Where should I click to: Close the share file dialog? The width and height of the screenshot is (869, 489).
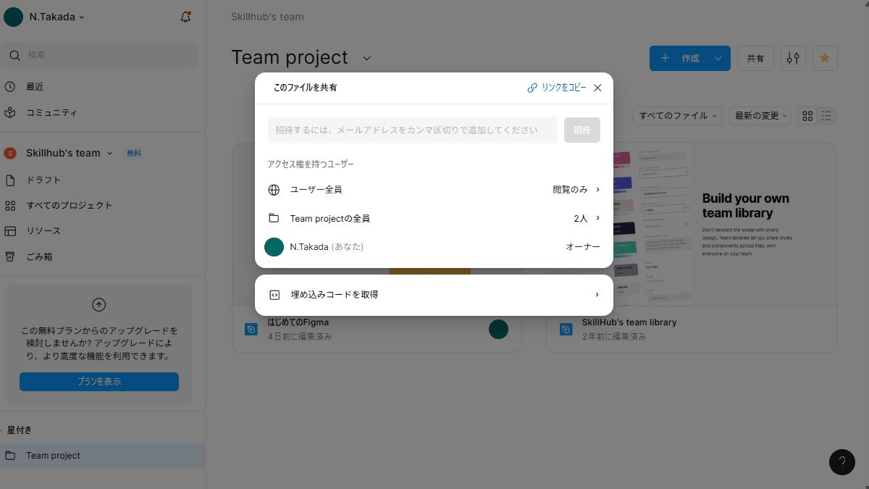point(597,88)
